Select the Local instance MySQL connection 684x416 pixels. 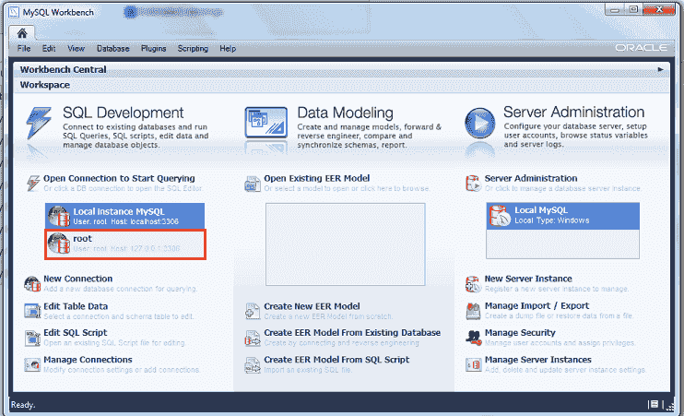tap(124, 216)
